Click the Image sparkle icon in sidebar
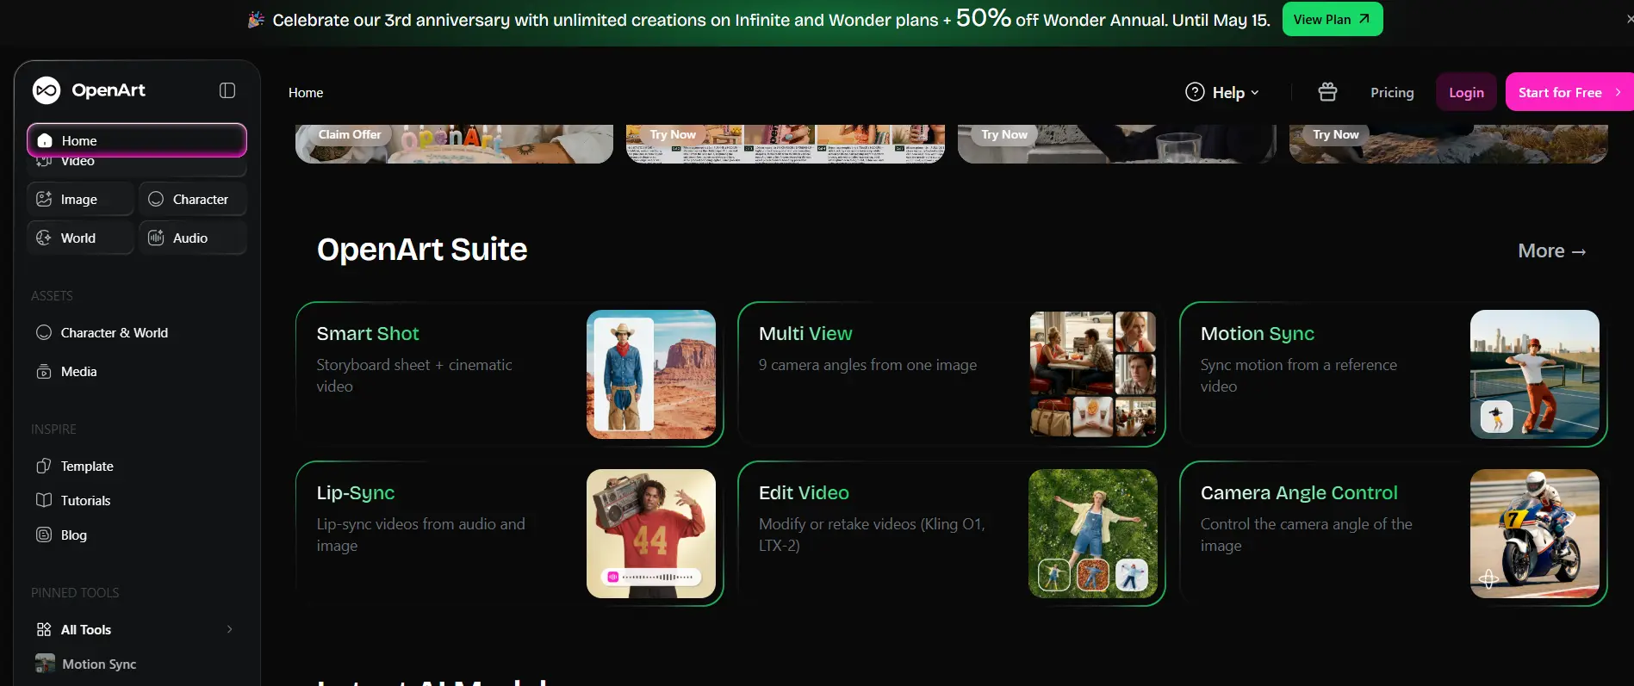The image size is (1634, 686). pos(44,199)
